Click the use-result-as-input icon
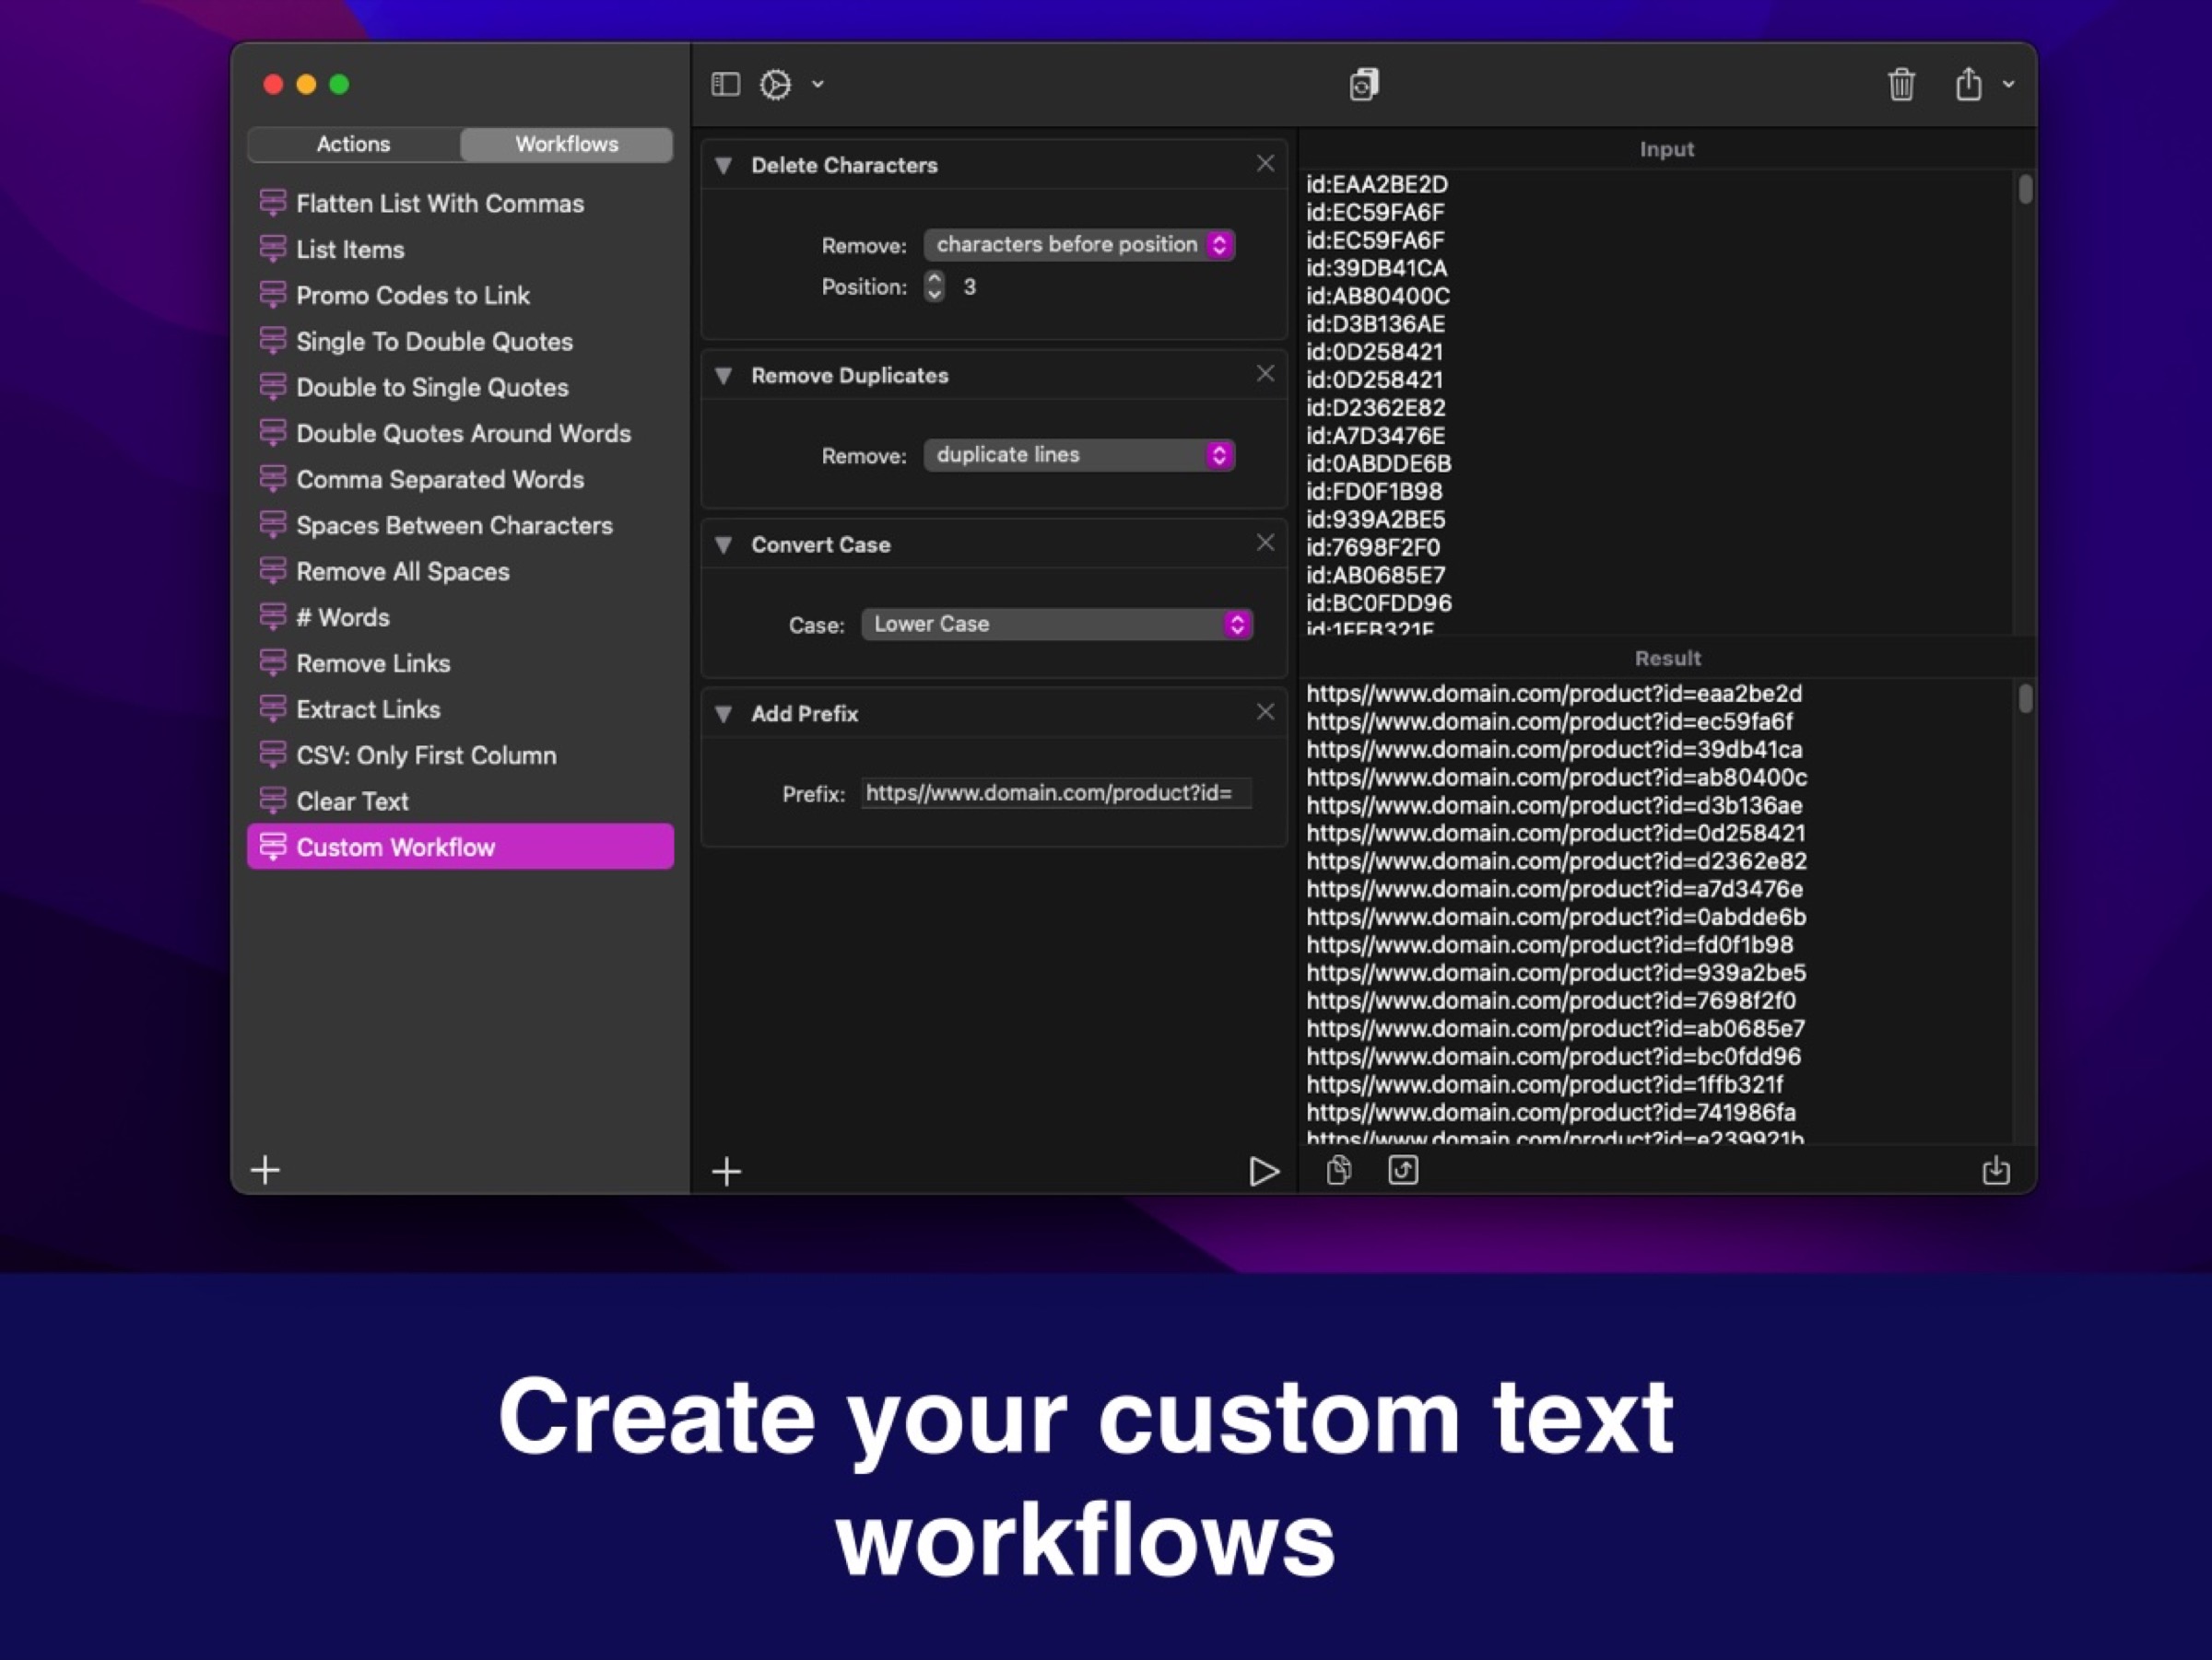 click(x=1403, y=1170)
